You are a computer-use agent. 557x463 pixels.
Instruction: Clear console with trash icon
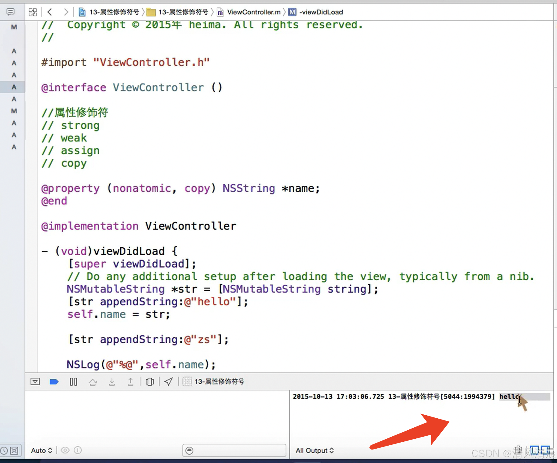tap(518, 450)
